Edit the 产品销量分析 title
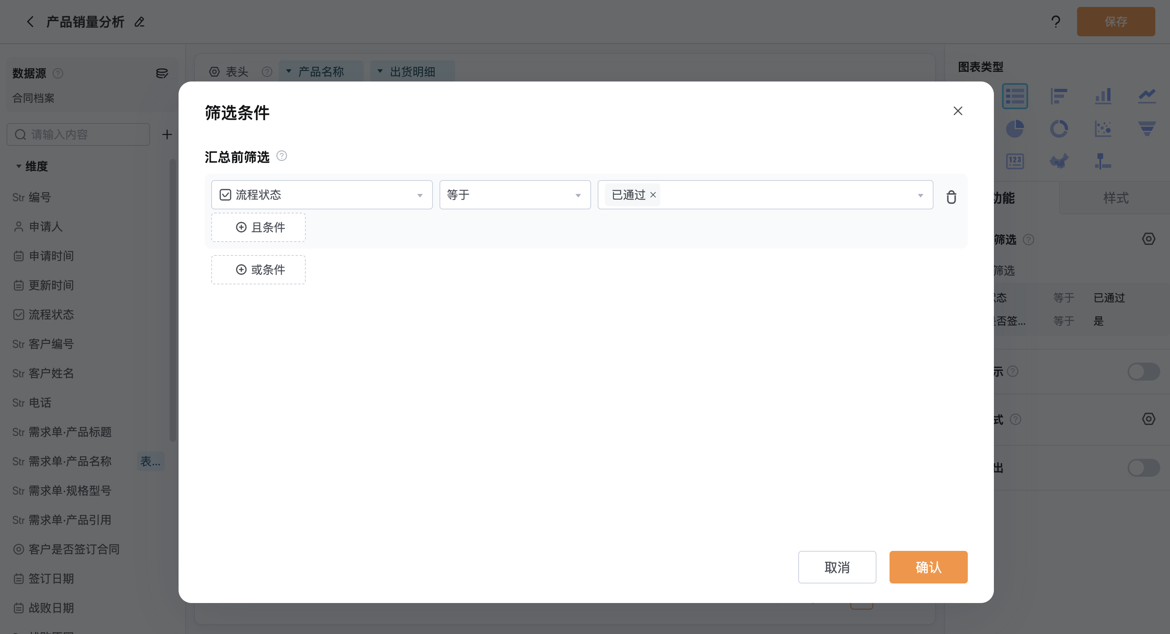Image resolution: width=1170 pixels, height=634 pixels. [x=139, y=22]
